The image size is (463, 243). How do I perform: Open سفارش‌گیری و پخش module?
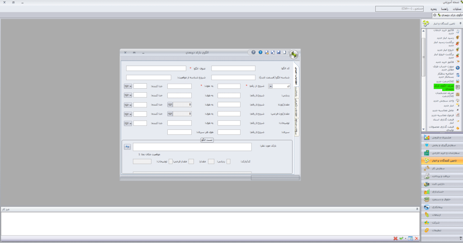[x=442, y=145]
